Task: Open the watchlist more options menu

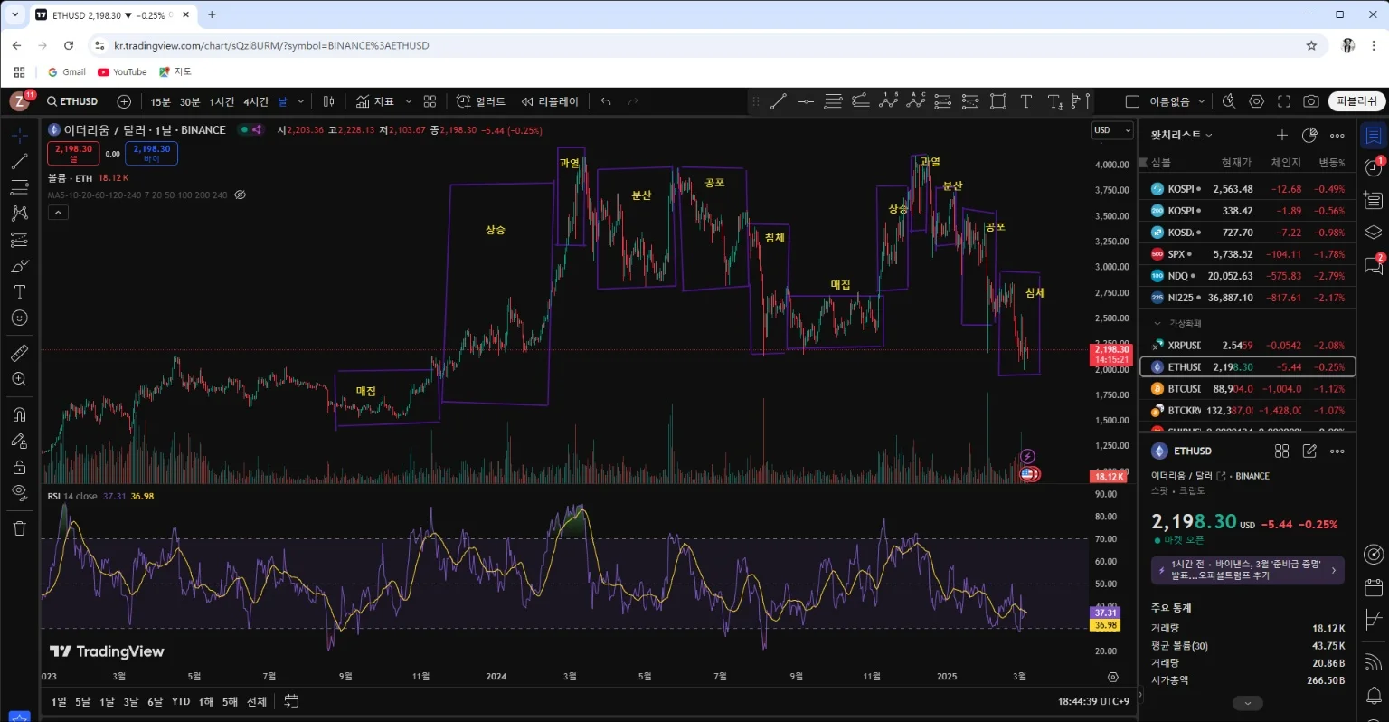Action: coord(1337,135)
